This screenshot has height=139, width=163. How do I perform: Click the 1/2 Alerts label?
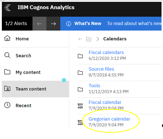click(x=16, y=23)
